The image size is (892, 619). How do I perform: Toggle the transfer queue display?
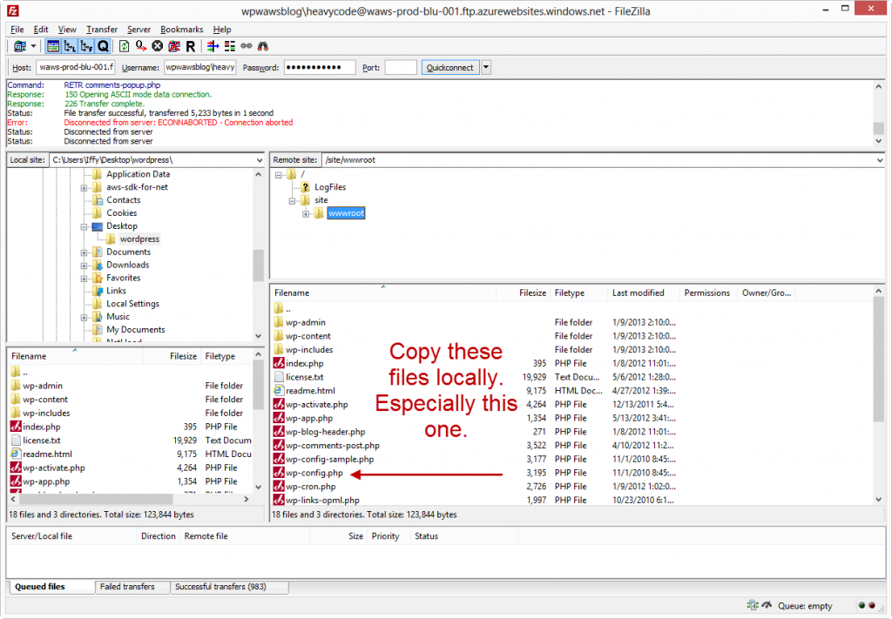103,46
